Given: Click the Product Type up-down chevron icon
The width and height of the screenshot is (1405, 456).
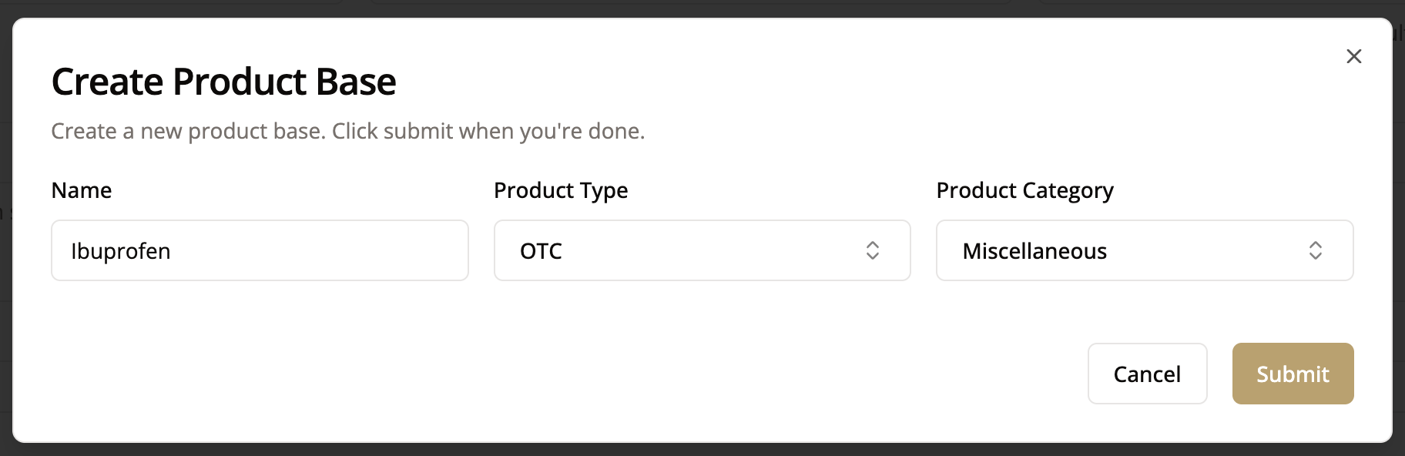Looking at the screenshot, I should point(872,250).
